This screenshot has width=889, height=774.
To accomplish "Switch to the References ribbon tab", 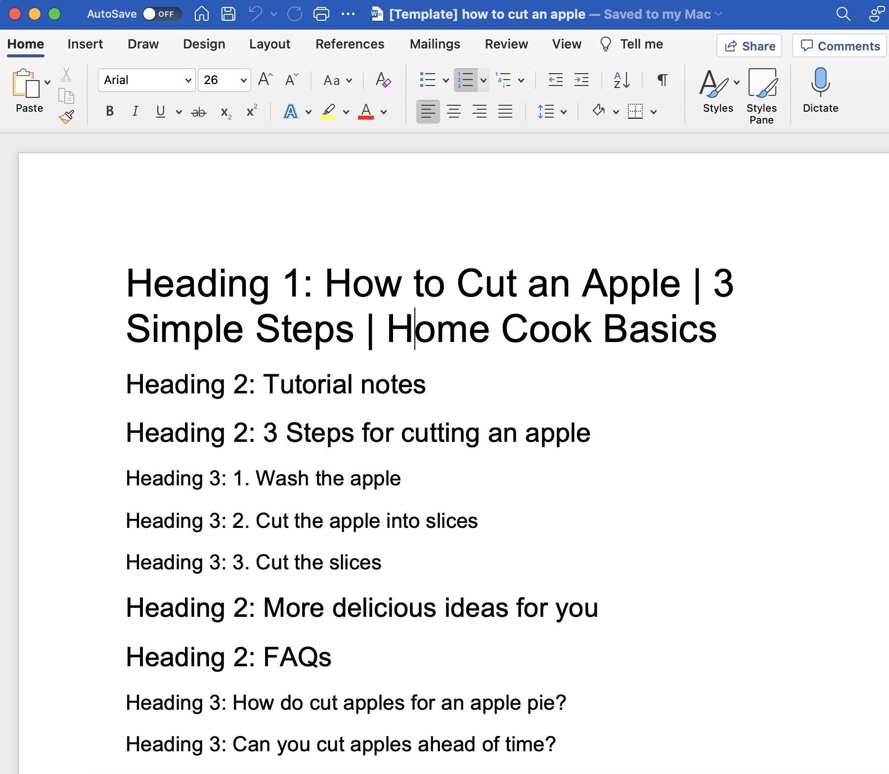I will [x=350, y=44].
